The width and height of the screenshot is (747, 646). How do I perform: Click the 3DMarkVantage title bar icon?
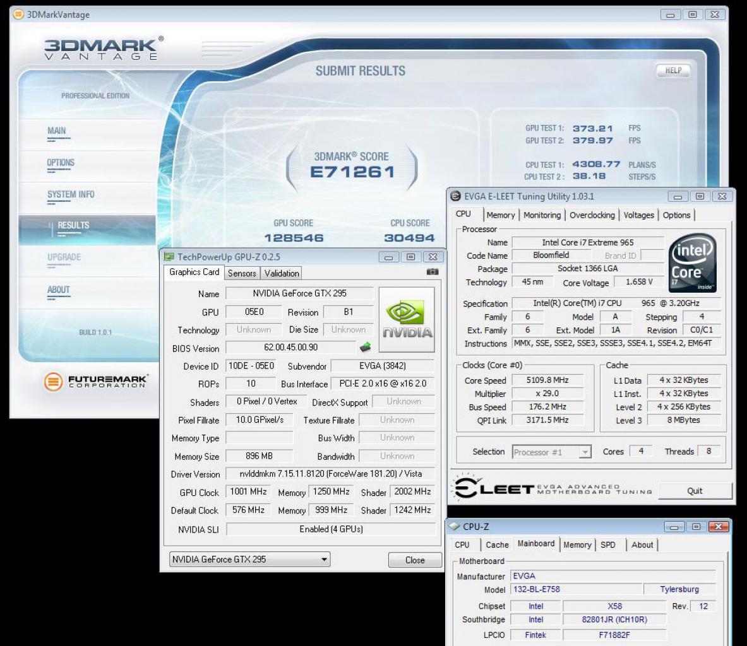18,15
